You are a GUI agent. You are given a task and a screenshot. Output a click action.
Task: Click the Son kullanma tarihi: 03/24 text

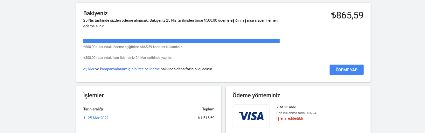[296, 113]
